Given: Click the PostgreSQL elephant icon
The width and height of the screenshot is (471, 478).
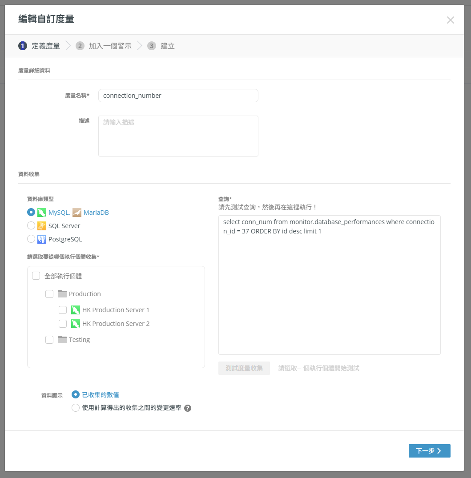Looking at the screenshot, I should click(42, 239).
